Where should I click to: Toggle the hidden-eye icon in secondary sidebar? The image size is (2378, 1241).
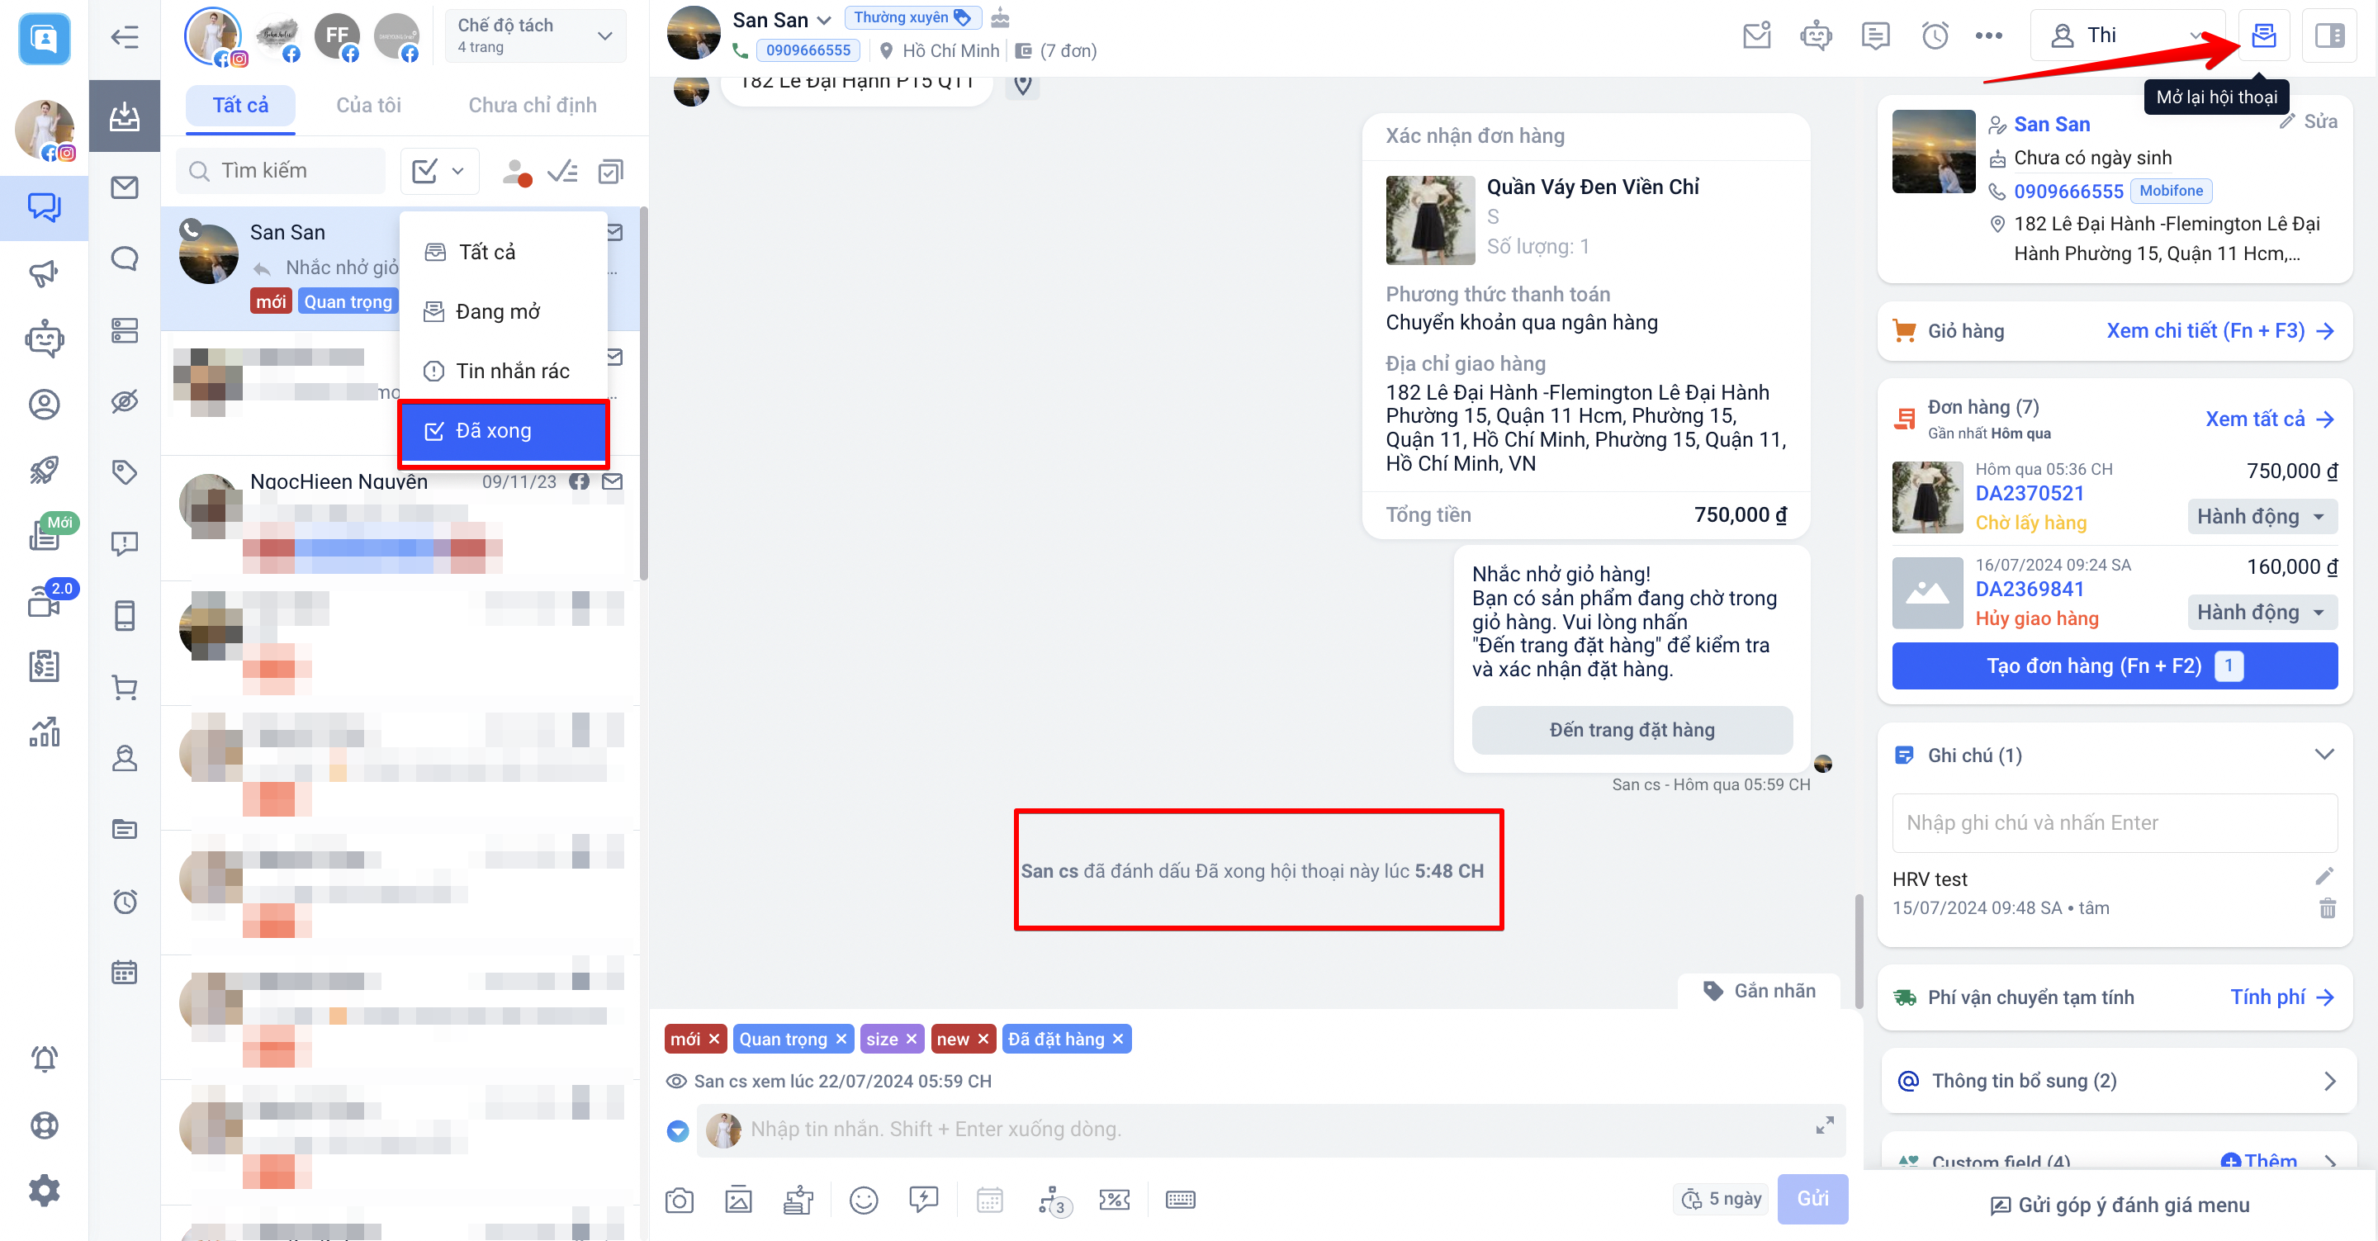click(x=125, y=401)
